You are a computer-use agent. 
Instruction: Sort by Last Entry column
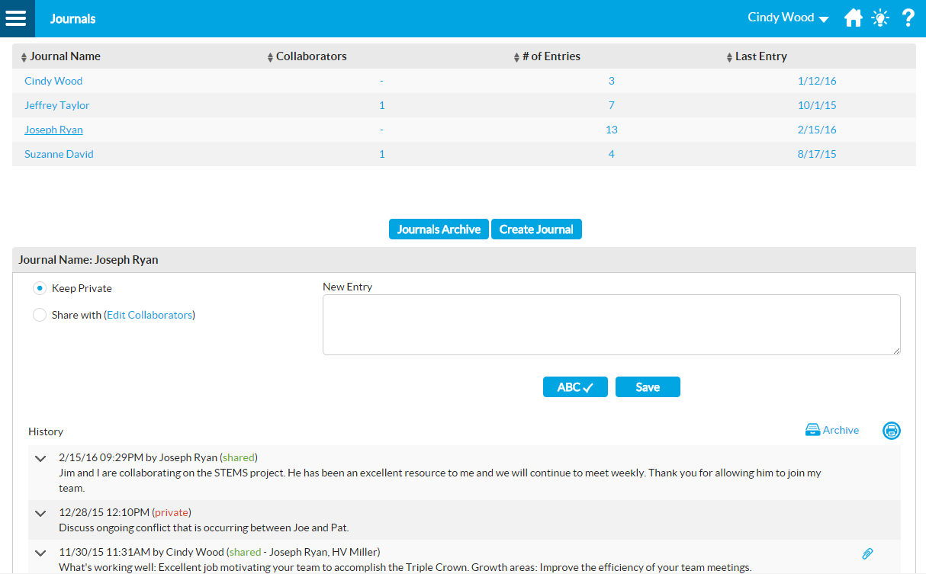[729, 57]
